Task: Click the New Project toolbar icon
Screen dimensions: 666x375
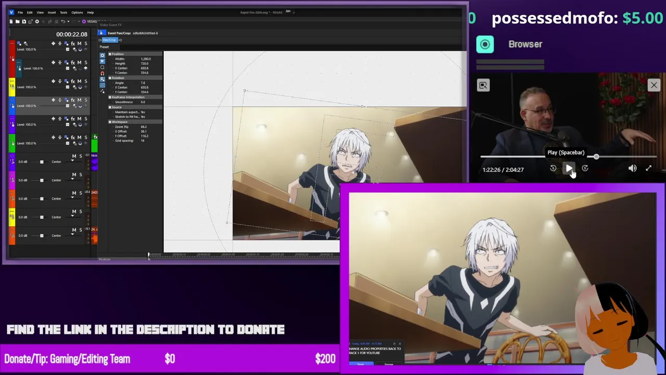Action: point(11,21)
